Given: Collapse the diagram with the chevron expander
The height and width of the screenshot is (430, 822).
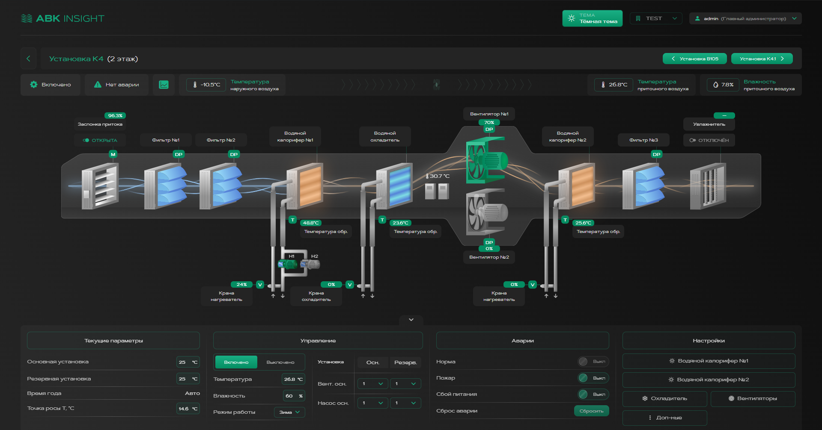Looking at the screenshot, I should 411,320.
